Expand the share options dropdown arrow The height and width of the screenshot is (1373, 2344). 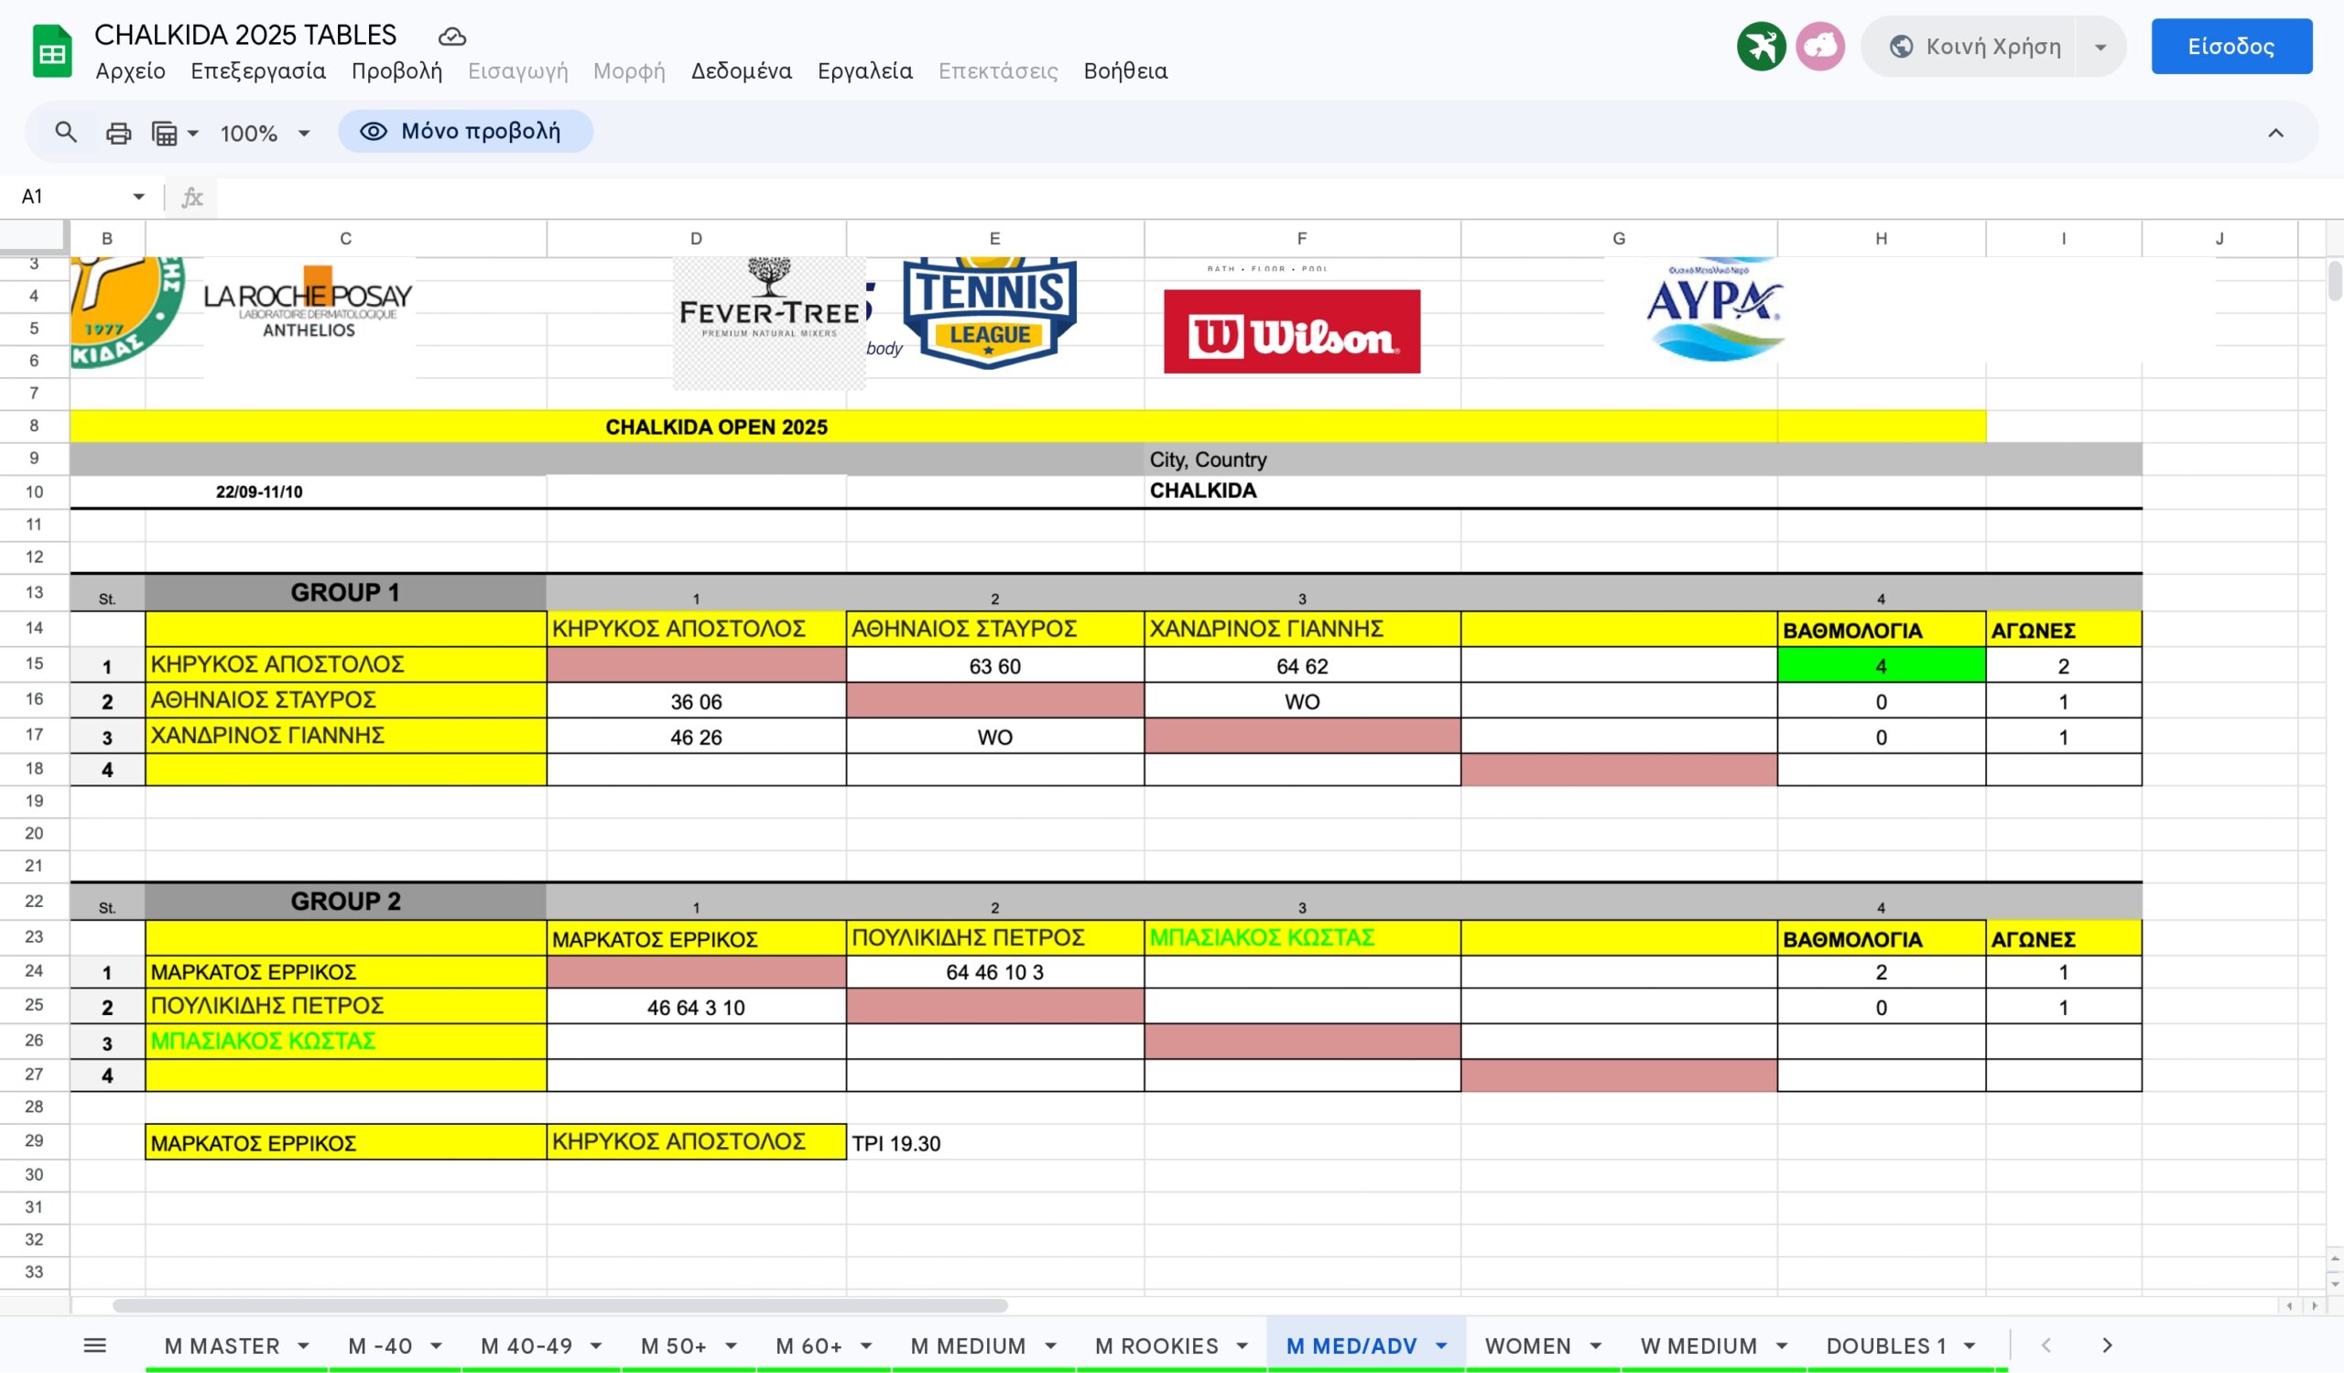coord(2100,47)
